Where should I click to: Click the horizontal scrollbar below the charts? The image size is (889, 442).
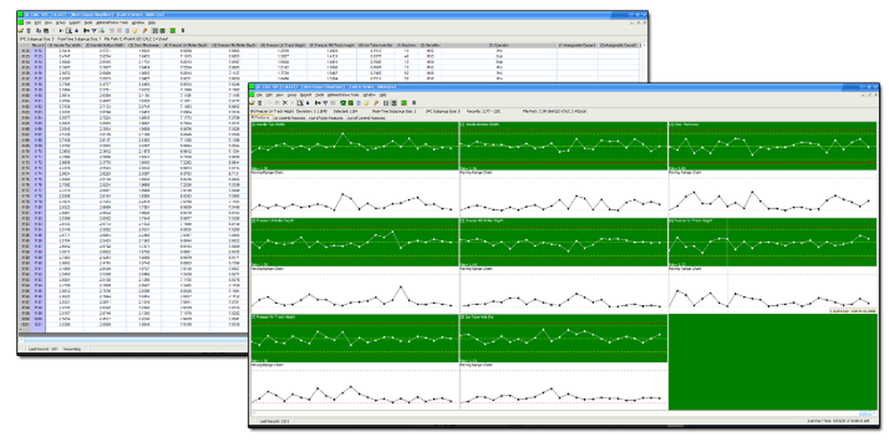tap(563, 414)
